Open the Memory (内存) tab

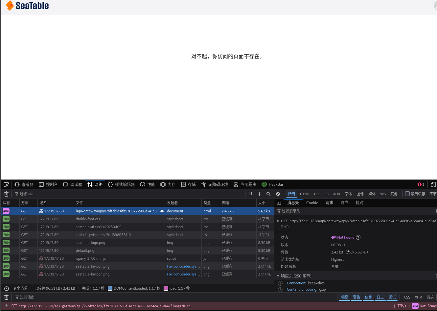(168, 184)
